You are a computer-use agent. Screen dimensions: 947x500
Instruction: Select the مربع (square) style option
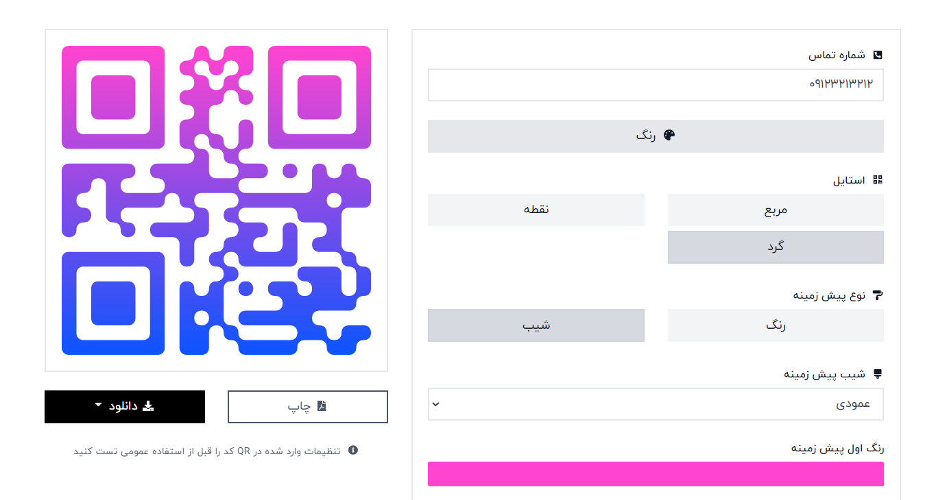click(x=776, y=210)
